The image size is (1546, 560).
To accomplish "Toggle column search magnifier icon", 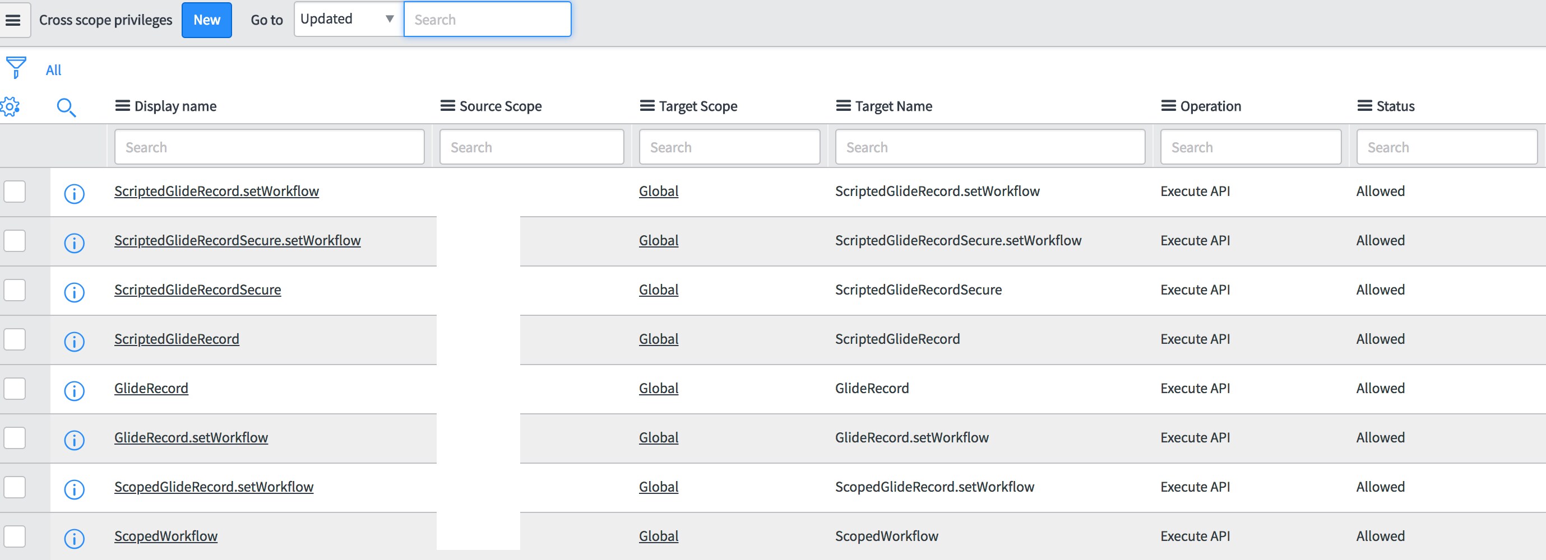I will tap(66, 108).
